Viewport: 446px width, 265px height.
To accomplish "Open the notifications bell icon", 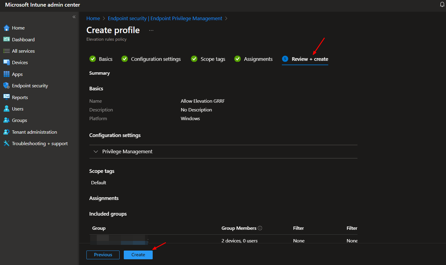I will click(x=442, y=5).
